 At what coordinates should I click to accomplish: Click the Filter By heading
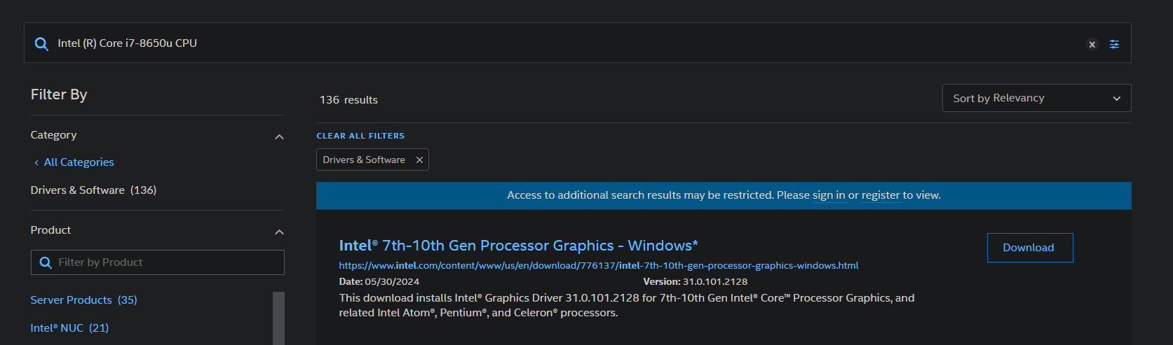point(59,94)
